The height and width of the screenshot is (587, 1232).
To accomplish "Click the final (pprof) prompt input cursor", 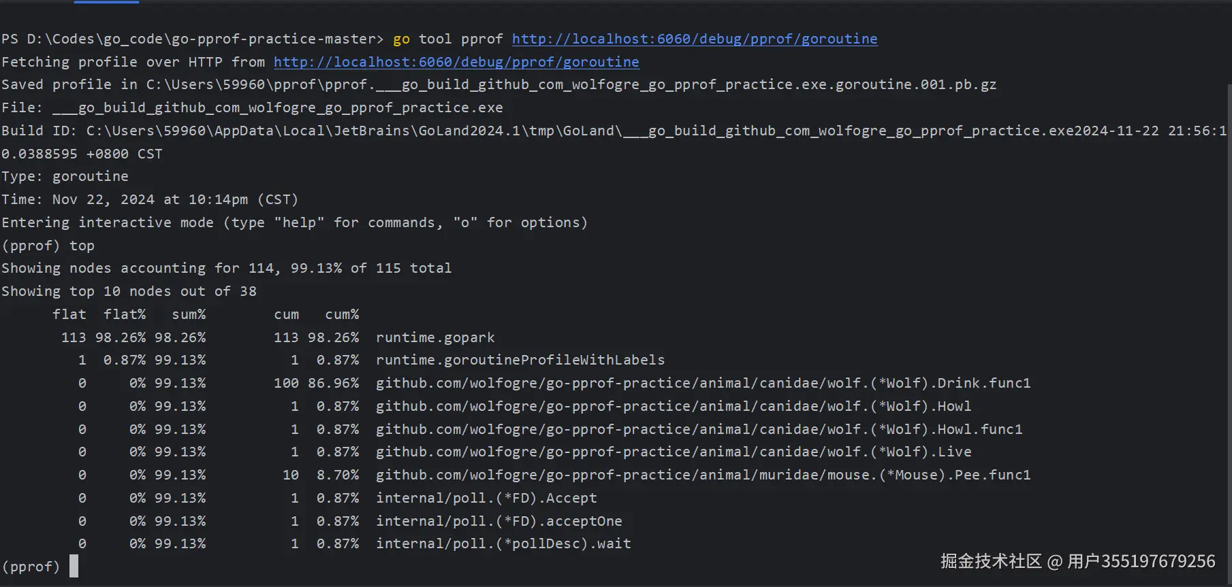I will coord(74,566).
